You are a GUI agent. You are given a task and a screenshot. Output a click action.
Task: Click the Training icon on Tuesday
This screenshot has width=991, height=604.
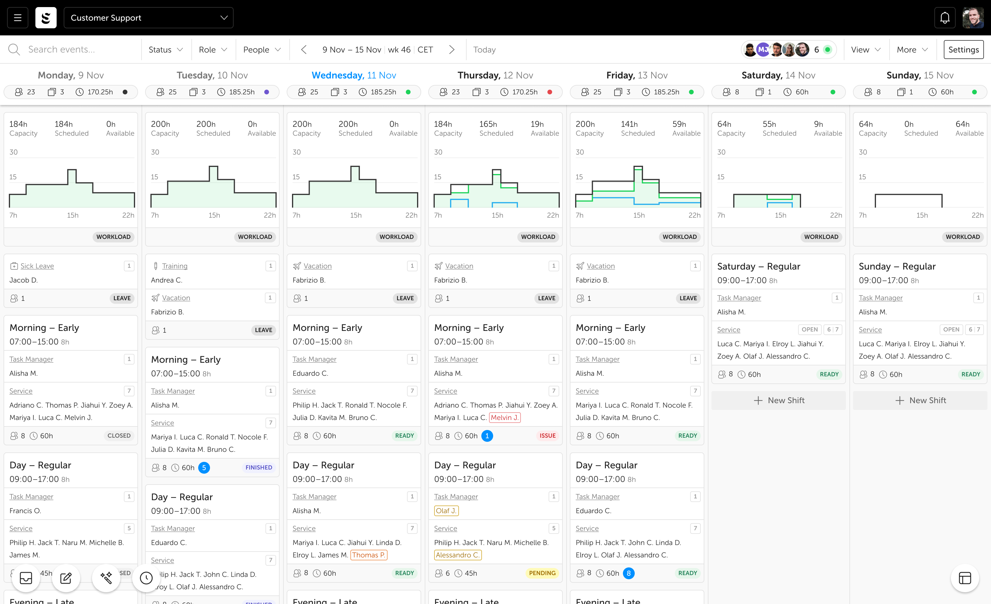[x=155, y=266]
